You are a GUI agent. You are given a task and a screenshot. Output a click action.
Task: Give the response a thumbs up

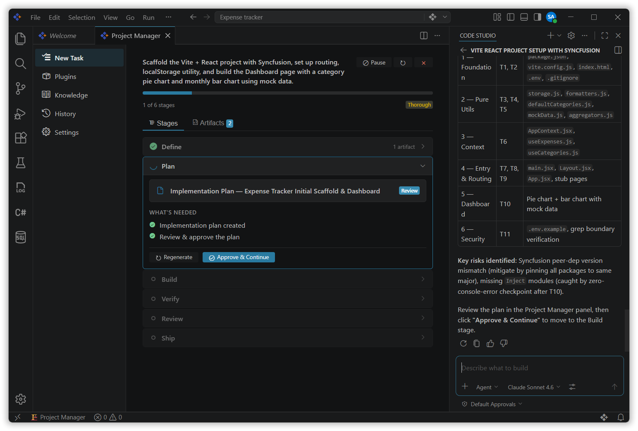pyautogui.click(x=490, y=343)
